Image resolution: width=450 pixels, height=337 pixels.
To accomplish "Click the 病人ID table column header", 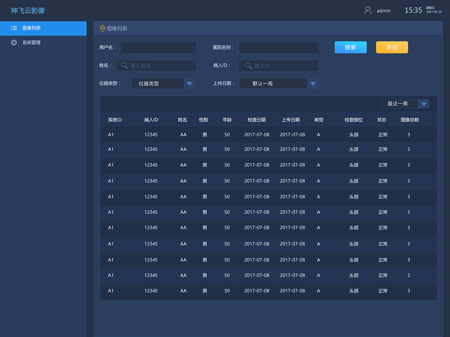I will (151, 120).
